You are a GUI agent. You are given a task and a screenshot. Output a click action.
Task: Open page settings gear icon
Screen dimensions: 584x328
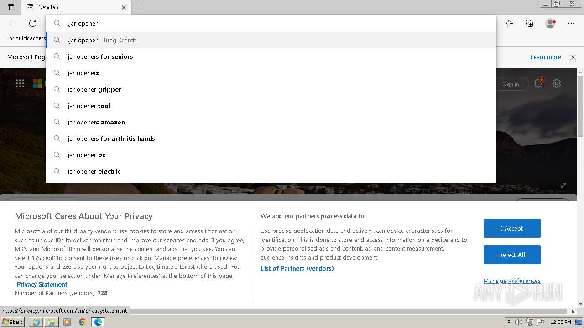557,83
